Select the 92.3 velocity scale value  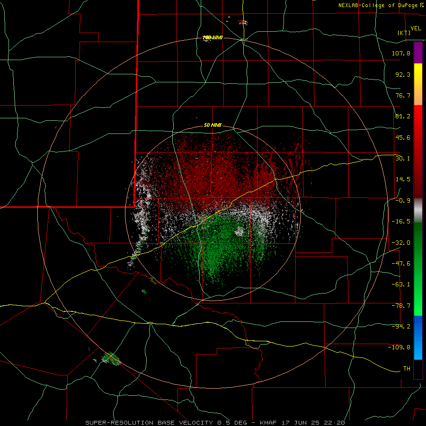click(x=403, y=74)
